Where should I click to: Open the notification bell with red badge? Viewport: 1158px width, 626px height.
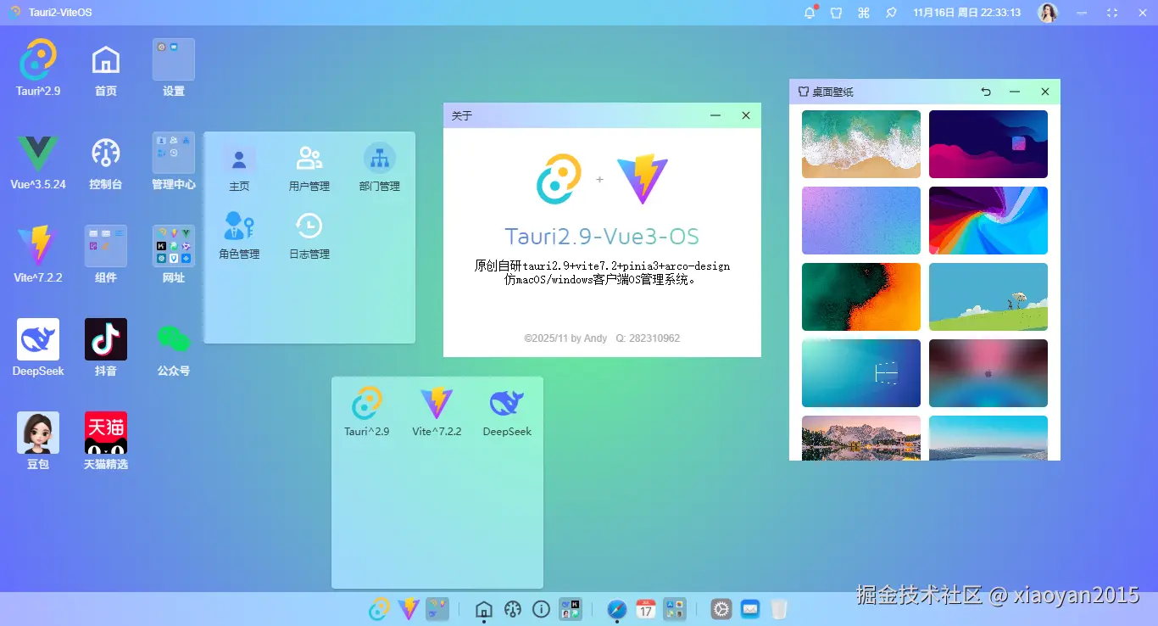810,13
